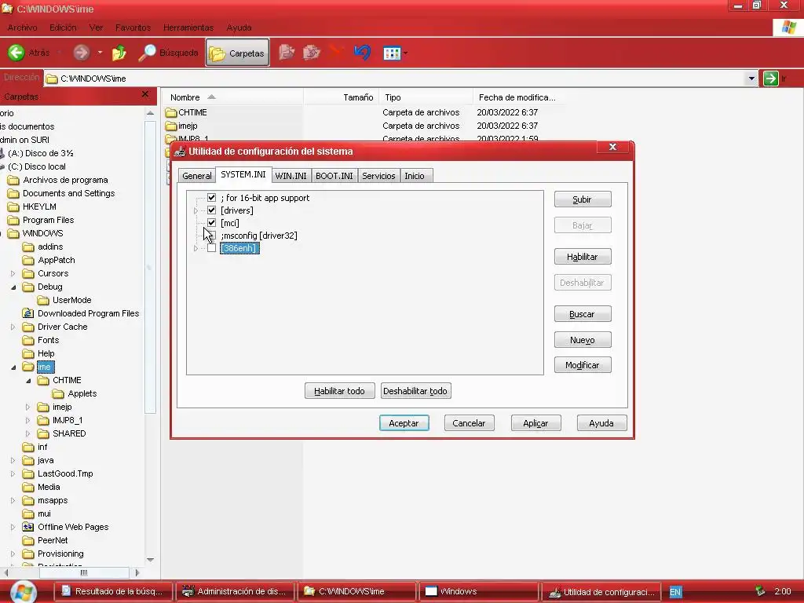Click the folder tree horizontal scrollbar thumb
The width and height of the screenshot is (804, 603).
[x=83, y=572]
